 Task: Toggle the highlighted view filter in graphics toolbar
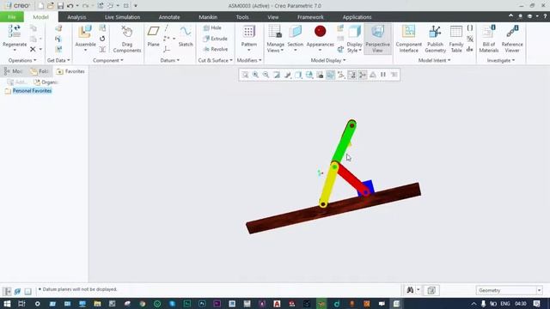[x=330, y=75]
